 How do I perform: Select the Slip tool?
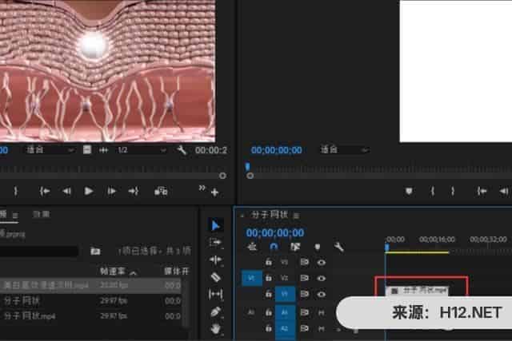click(215, 295)
